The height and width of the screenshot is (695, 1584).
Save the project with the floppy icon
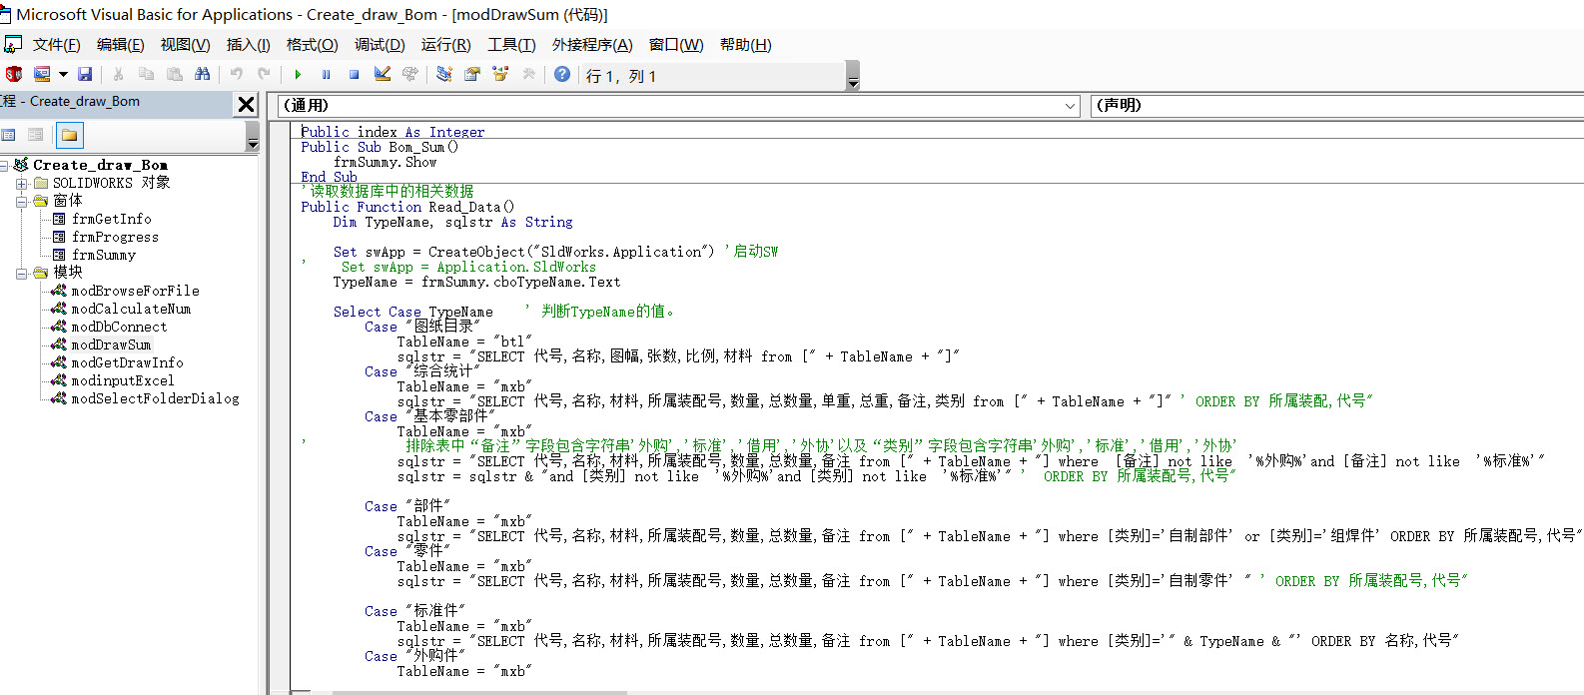pyautogui.click(x=85, y=75)
